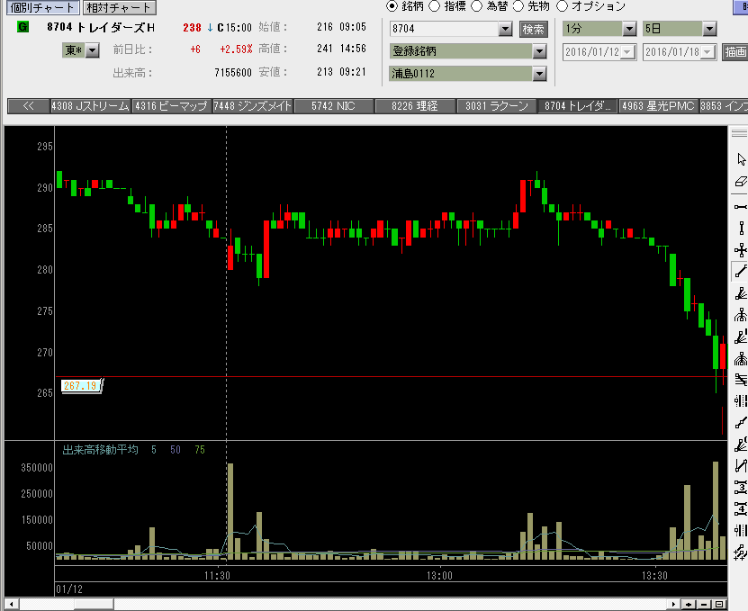Open the 4308 Jストリーム stock tab
The height and width of the screenshot is (611, 748).
click(90, 106)
